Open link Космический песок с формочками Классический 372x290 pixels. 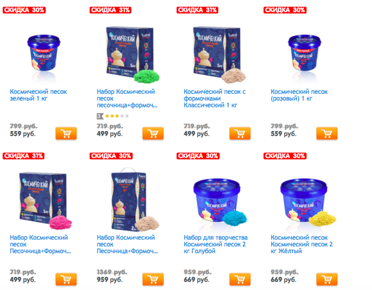(215, 98)
